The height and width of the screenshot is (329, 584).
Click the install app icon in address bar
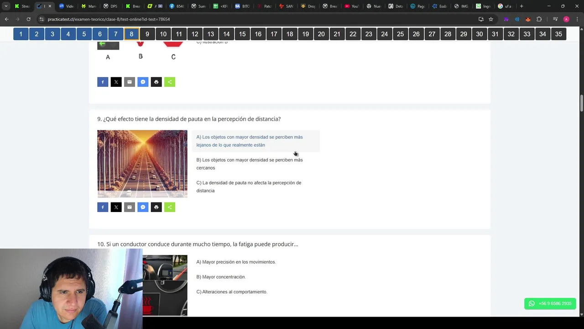pos(481,19)
